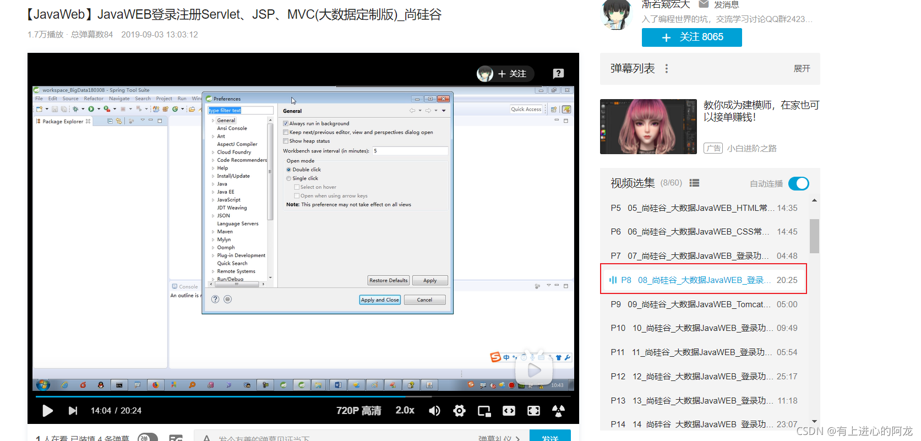Click the Cancel button in Preferences
Viewport: 921px width, 441px height.
424,300
